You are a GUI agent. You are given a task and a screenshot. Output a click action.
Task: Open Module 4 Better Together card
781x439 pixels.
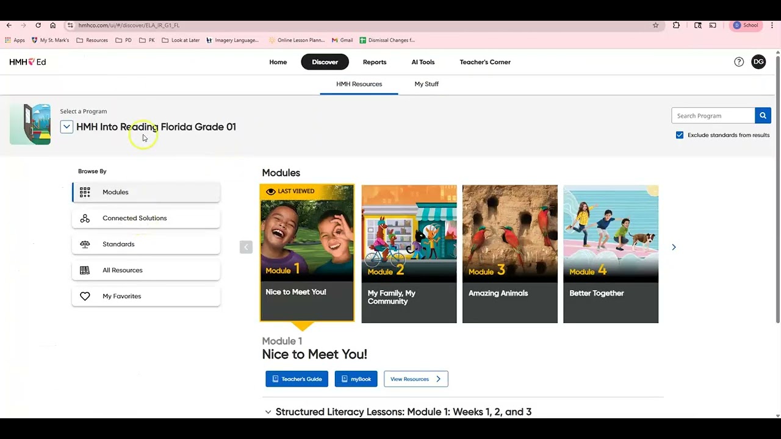(x=611, y=254)
